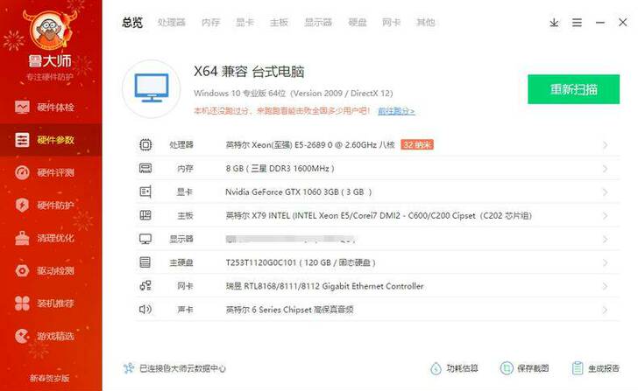Screen dimensions: 638x391
Task: Switch to the 硬盘 tab
Action: coord(358,23)
